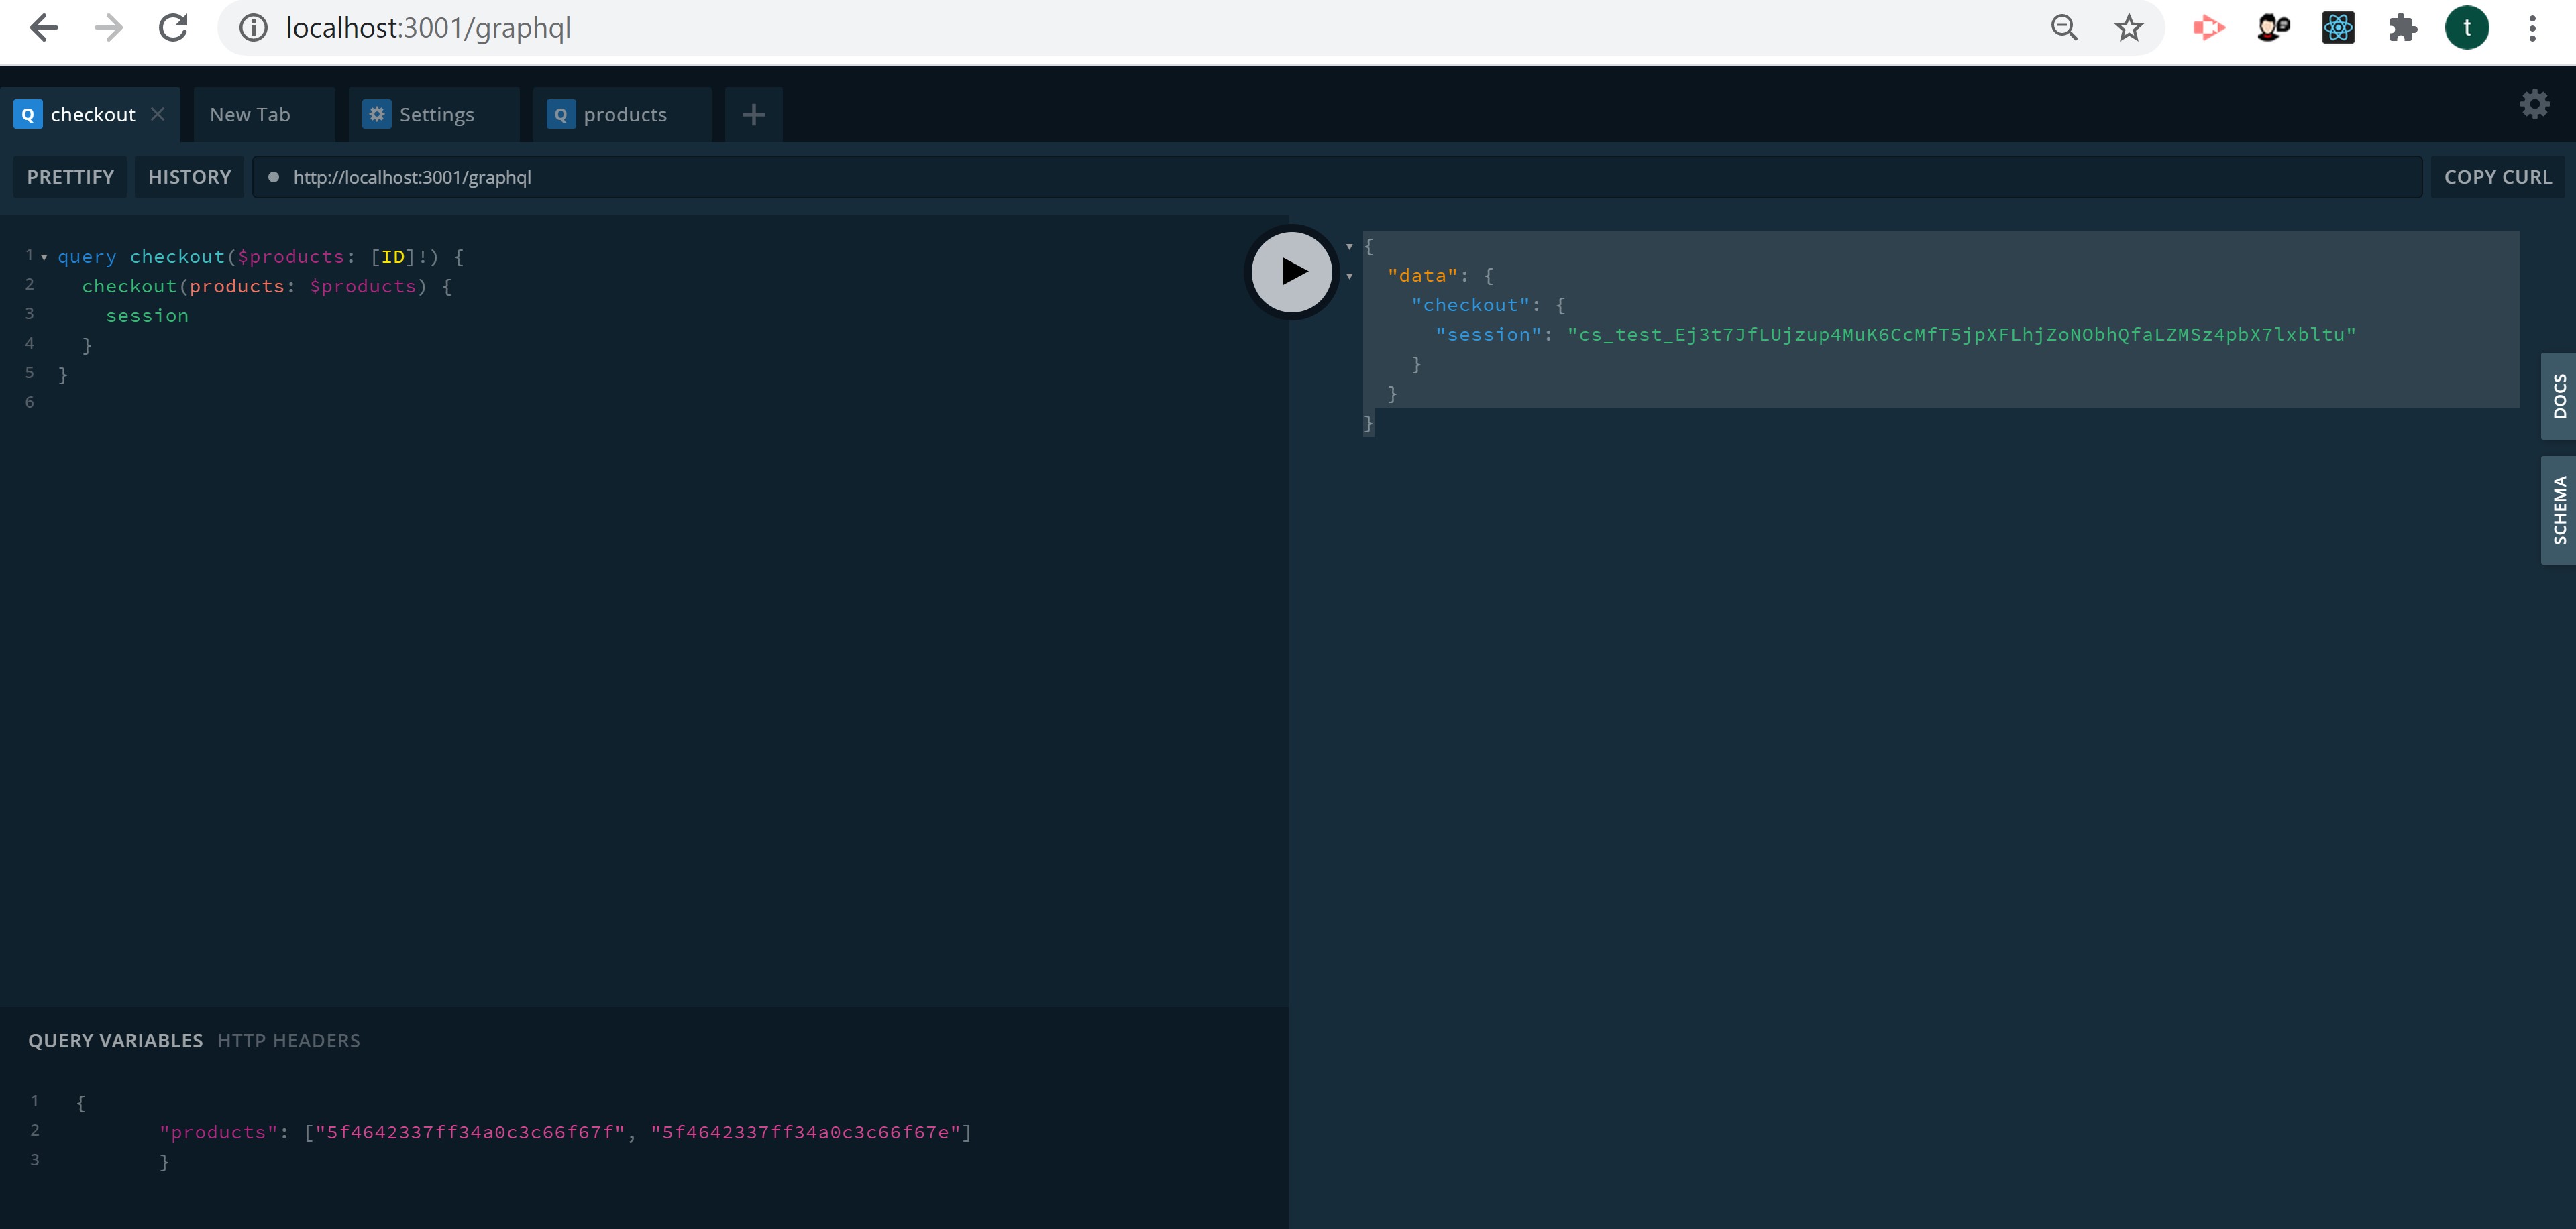Open GraphQL Playground settings gear icon
2576x1229 pixels.
(x=2534, y=104)
